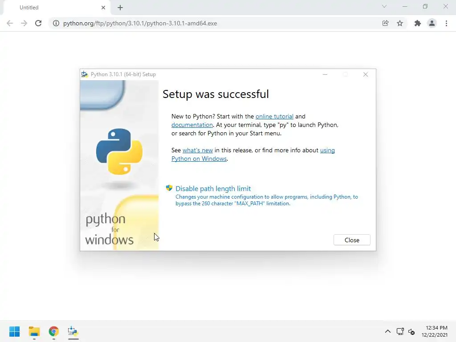
Task: Click the muted volume tray icon
Action: [411, 331]
